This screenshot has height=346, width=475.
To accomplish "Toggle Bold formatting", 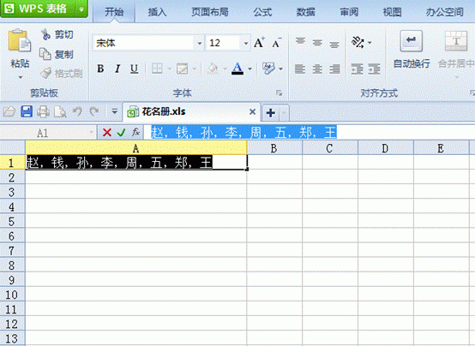I will [x=100, y=69].
